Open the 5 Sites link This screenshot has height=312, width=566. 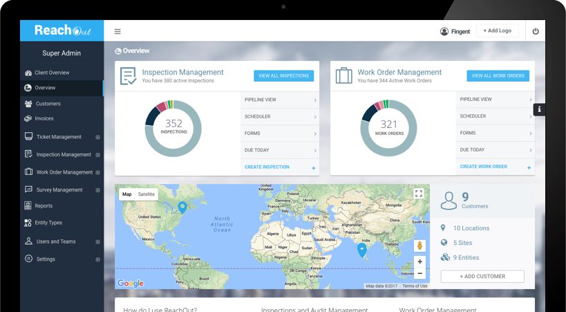click(x=462, y=243)
